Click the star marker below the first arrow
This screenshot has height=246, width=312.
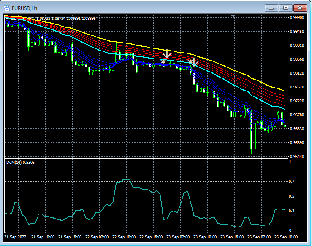[x=163, y=62]
